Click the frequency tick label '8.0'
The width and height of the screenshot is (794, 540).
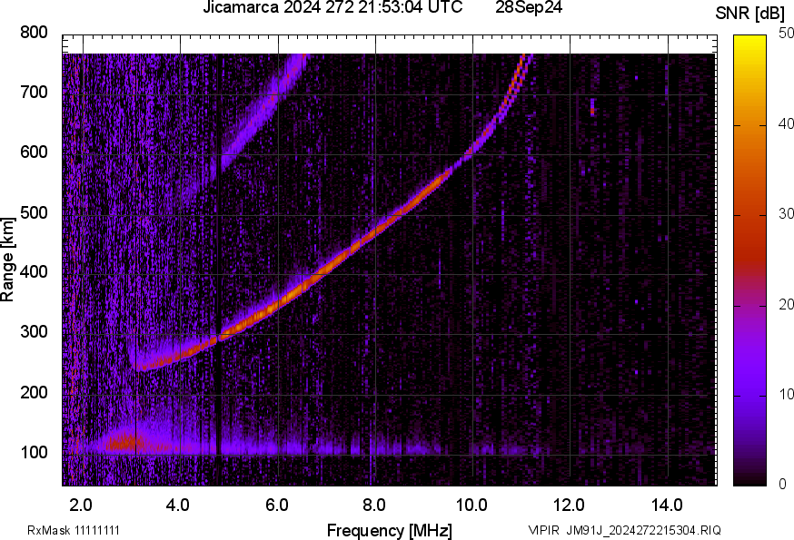pyautogui.click(x=374, y=505)
